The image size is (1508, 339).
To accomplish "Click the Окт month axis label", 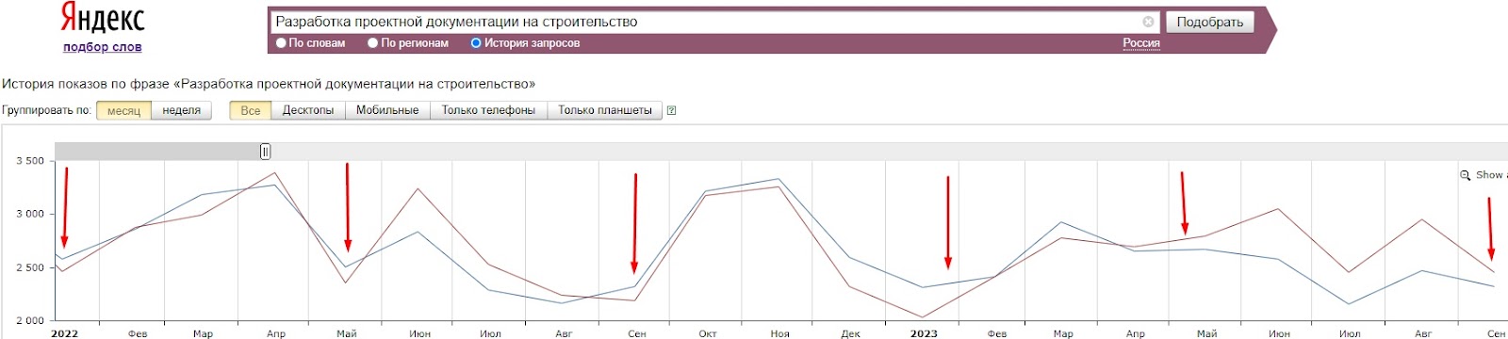I will tap(708, 333).
